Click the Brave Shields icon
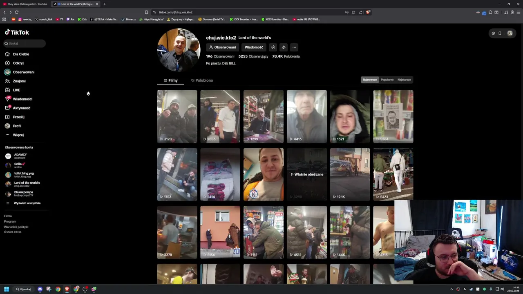The height and width of the screenshot is (294, 523). click(x=368, y=12)
